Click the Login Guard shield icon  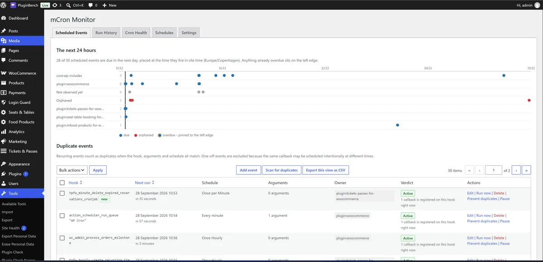(4, 103)
